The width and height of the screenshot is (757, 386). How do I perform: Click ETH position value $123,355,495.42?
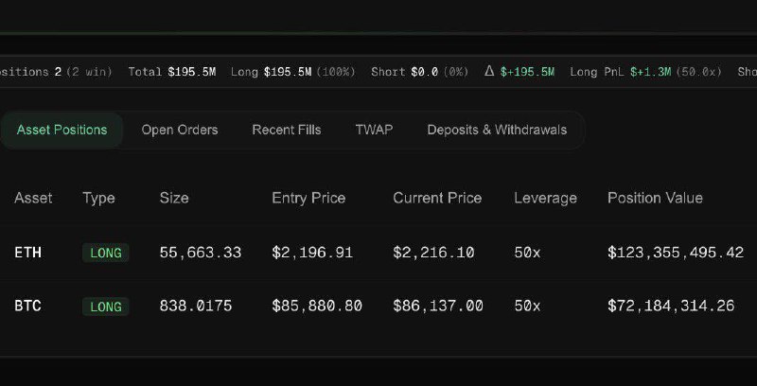pyautogui.click(x=676, y=253)
